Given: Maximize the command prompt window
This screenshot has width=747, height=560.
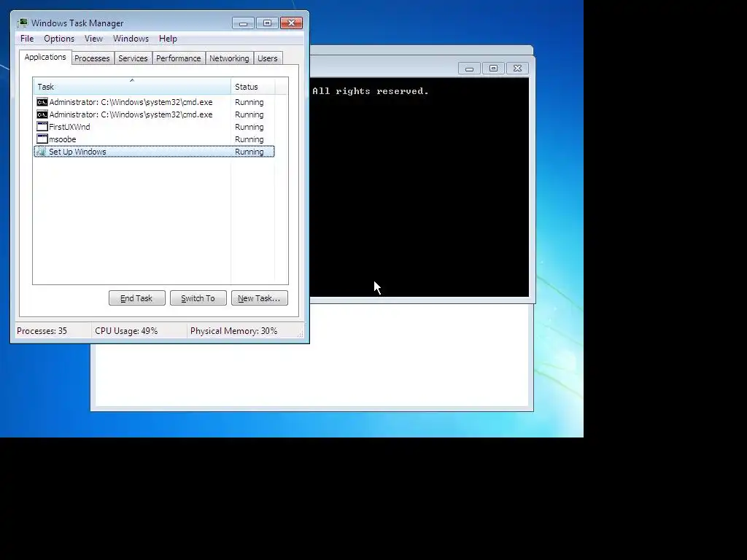Looking at the screenshot, I should 494,69.
